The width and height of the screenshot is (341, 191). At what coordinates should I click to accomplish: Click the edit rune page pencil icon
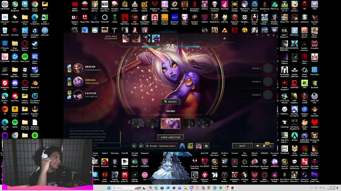point(141,146)
